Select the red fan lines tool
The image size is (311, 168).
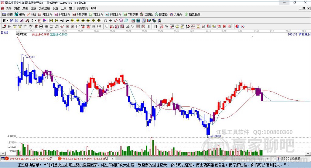[x=112, y=27]
